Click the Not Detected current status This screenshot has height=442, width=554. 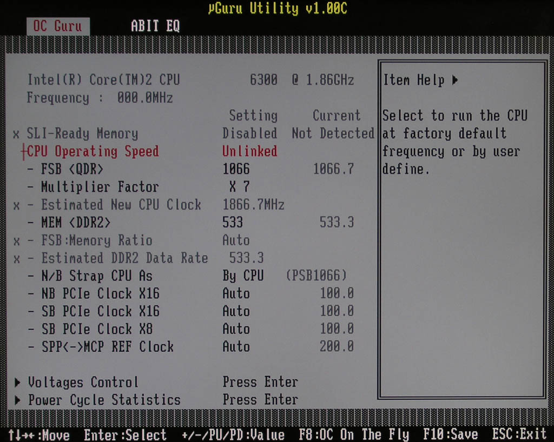point(333,133)
